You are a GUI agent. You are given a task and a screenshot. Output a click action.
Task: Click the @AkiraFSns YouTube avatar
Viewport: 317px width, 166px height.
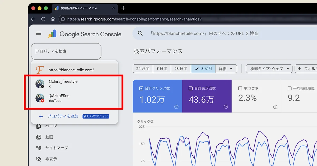(x=40, y=98)
